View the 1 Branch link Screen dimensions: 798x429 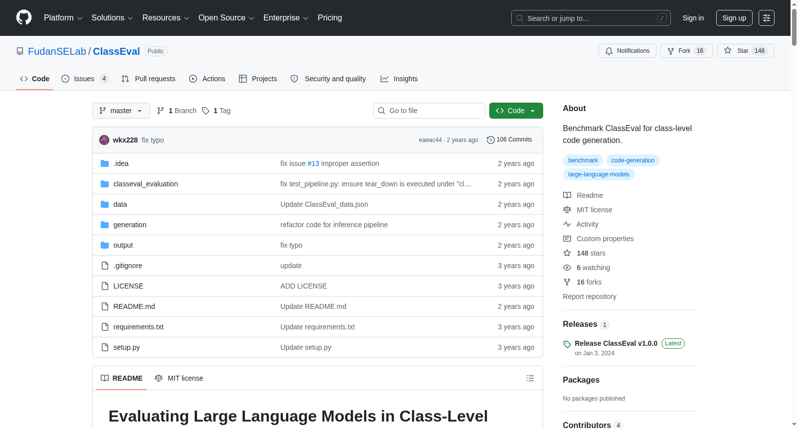(x=177, y=111)
